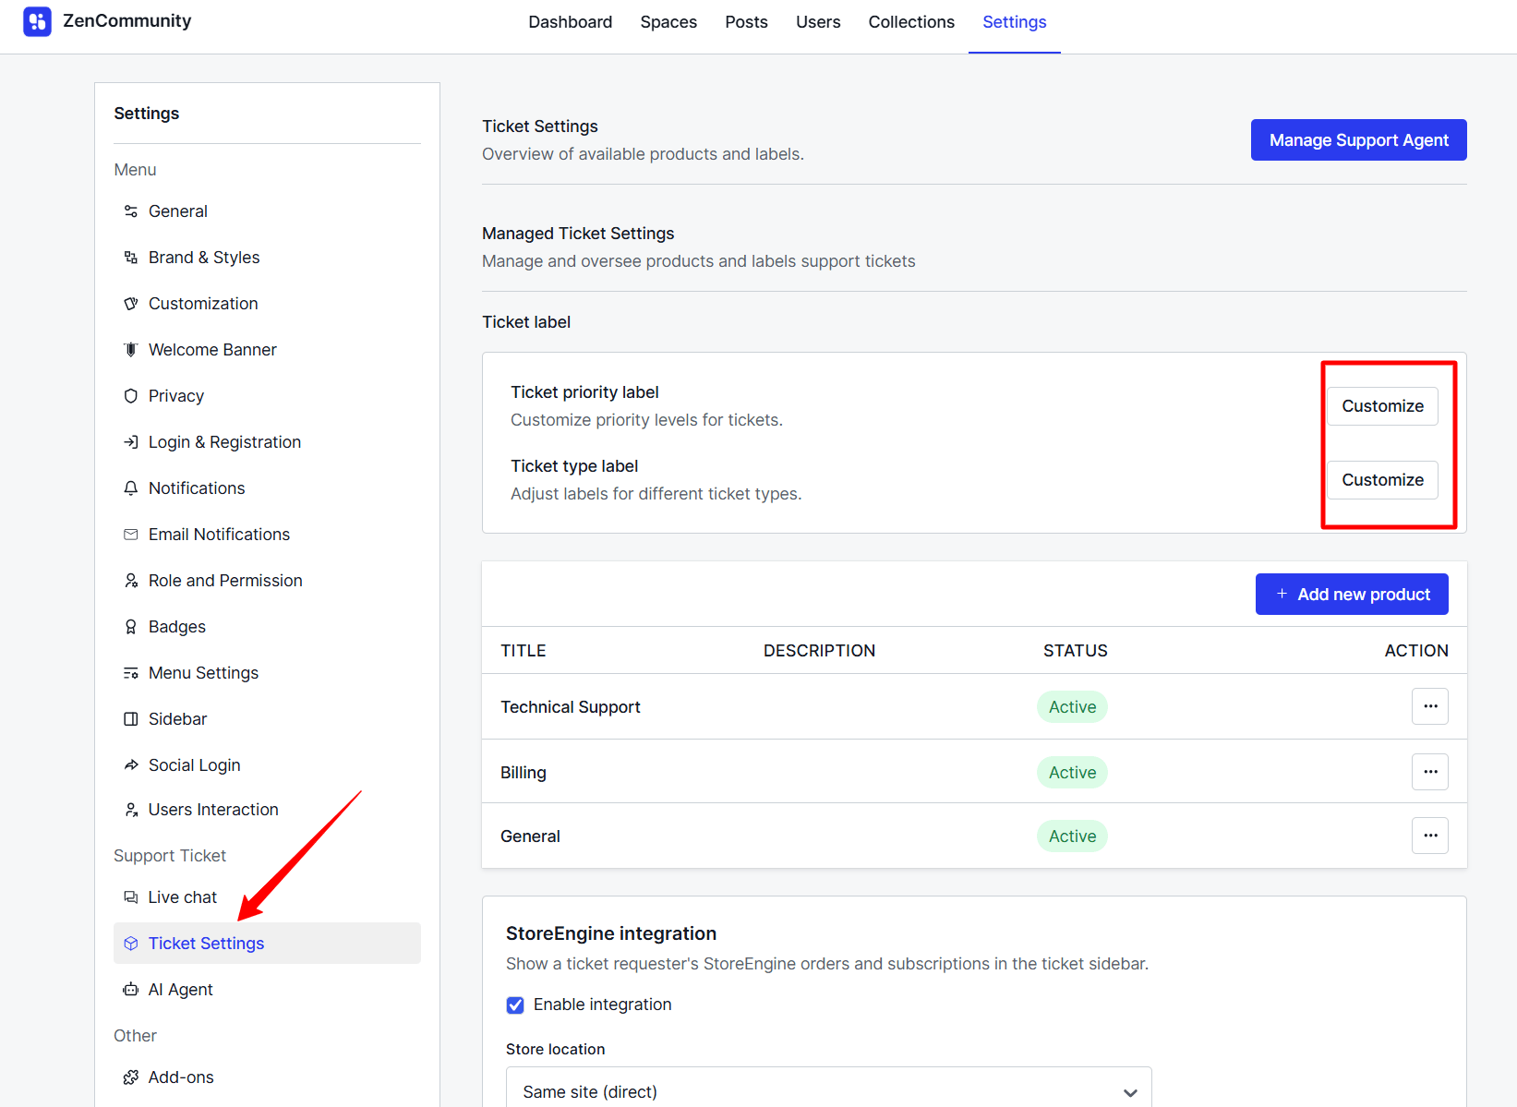Customize the ticket type label
Image resolution: width=1517 pixels, height=1107 pixels.
tap(1382, 480)
